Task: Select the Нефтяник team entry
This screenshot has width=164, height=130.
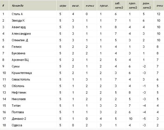Action: point(19,92)
